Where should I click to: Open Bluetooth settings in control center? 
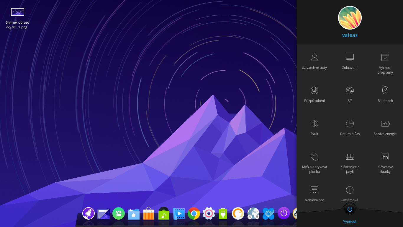click(385, 95)
